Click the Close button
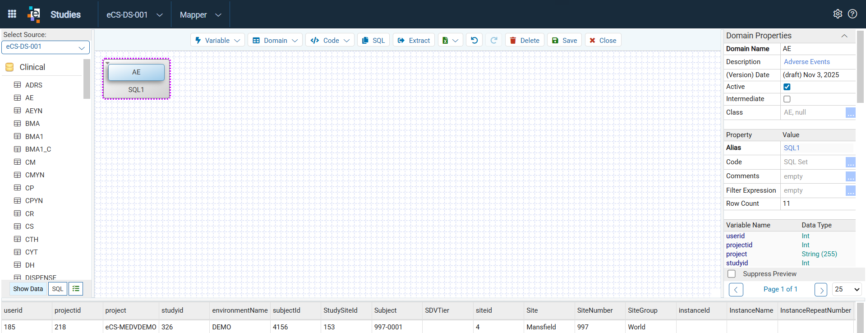866x333 pixels. [x=603, y=40]
